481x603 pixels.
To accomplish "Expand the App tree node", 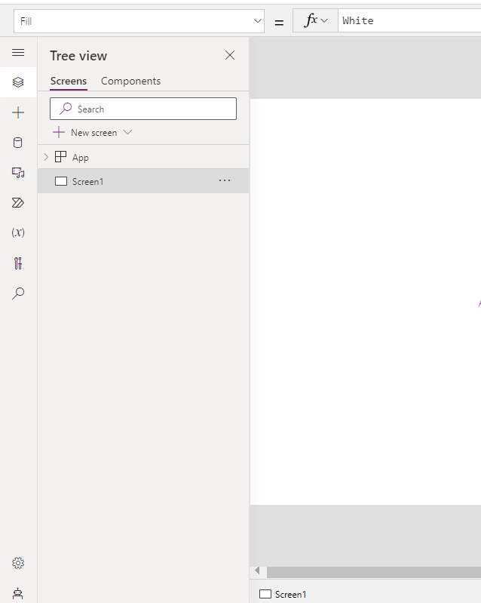I will tap(46, 157).
